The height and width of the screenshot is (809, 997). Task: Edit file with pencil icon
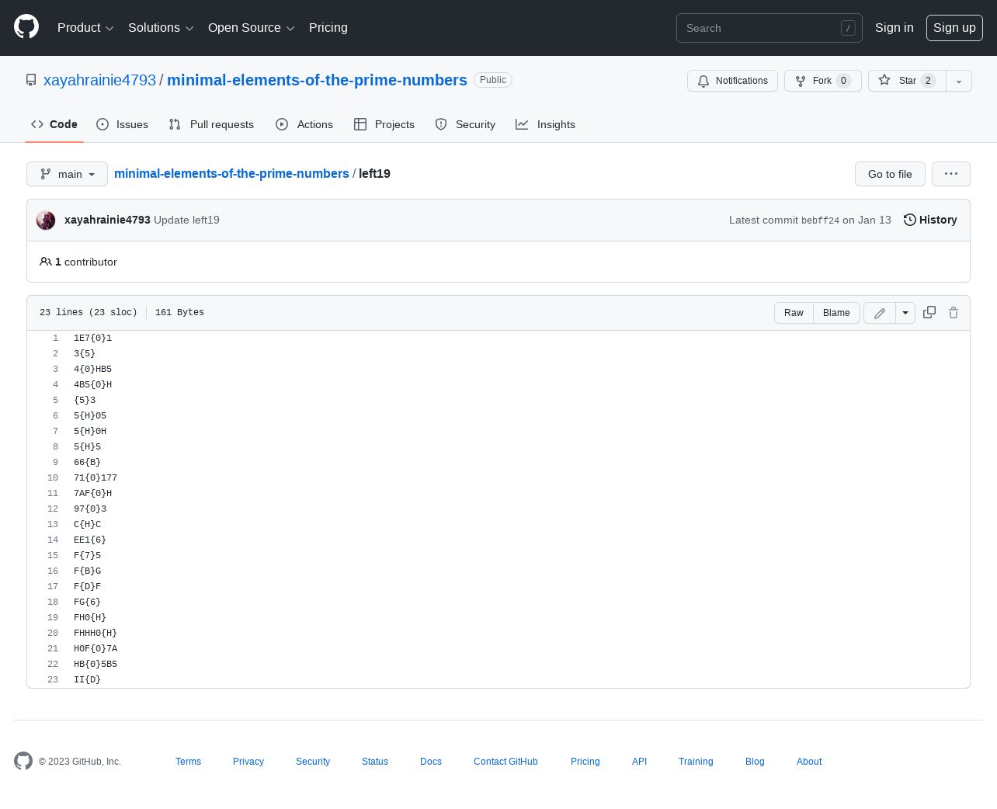pyautogui.click(x=880, y=313)
